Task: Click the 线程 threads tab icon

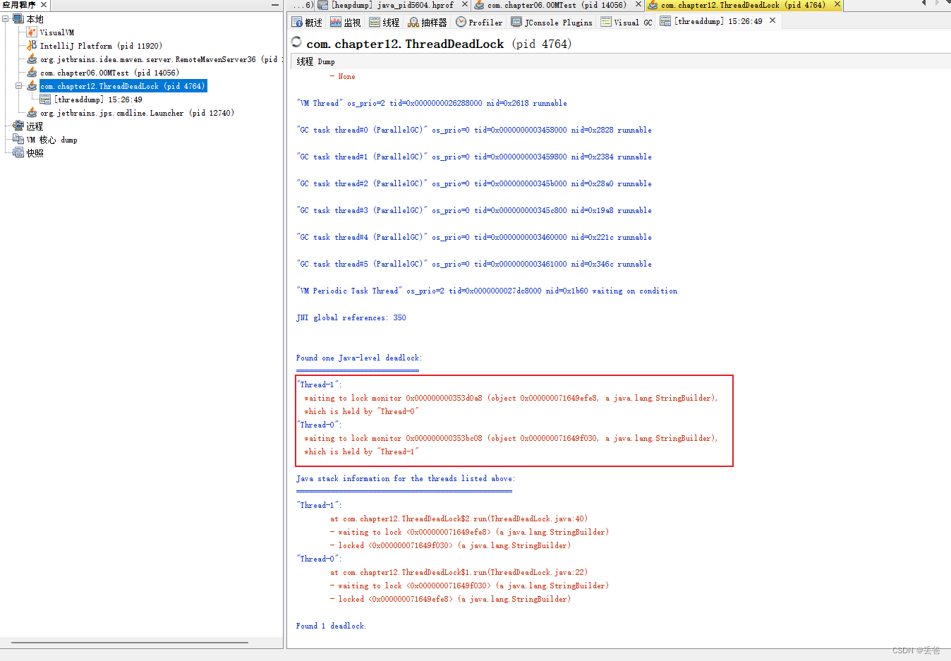Action: click(x=375, y=23)
